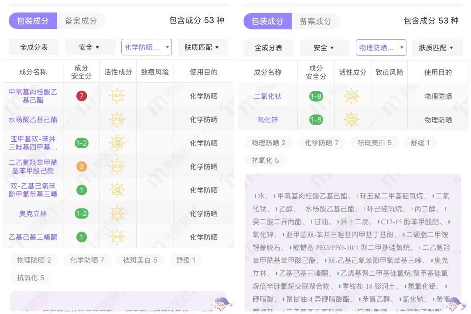Tap 物理防晒 2 tag in right screenshot
471x314 pixels.
click(x=269, y=143)
